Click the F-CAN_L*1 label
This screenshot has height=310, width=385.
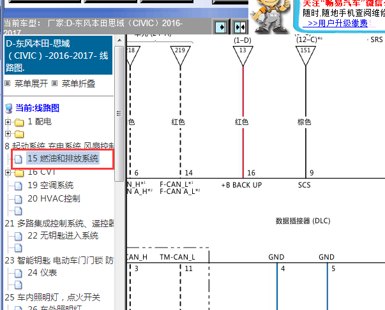click(x=177, y=184)
